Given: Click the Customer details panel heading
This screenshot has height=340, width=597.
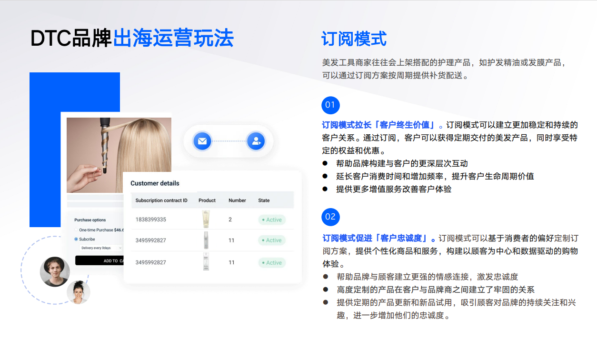Looking at the screenshot, I should (155, 183).
